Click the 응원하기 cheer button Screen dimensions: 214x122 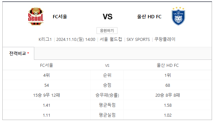click(x=107, y=31)
